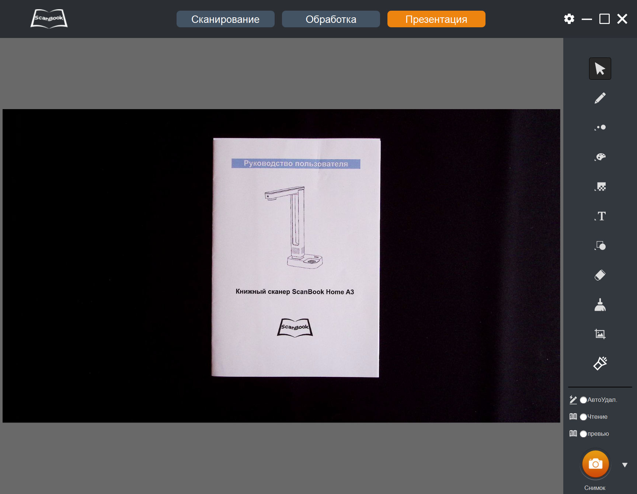637x494 pixels.
Task: Open the Презентация tab
Action: point(436,19)
